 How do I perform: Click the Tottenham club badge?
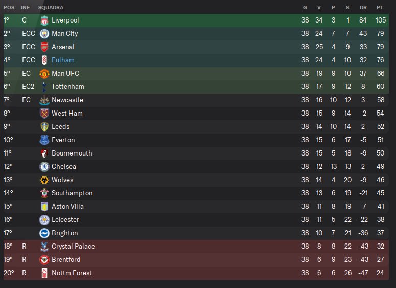(x=44, y=86)
